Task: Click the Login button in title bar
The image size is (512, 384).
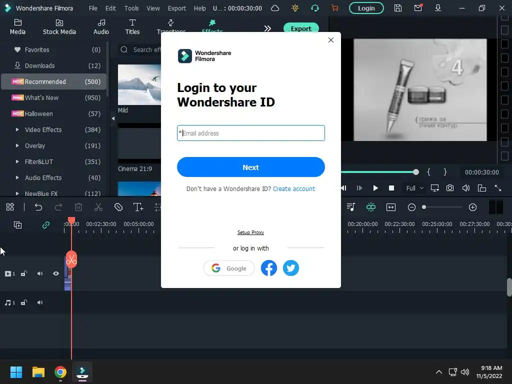Action: (366, 8)
